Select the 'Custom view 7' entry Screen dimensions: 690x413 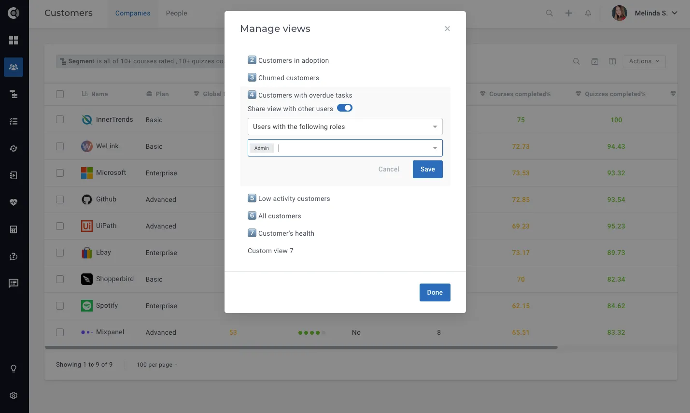pyautogui.click(x=270, y=251)
